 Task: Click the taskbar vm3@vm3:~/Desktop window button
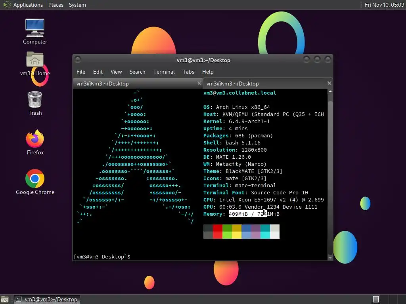pyautogui.click(x=47, y=299)
